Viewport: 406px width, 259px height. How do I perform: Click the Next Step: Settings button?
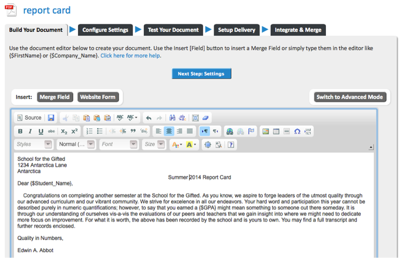[x=202, y=73]
